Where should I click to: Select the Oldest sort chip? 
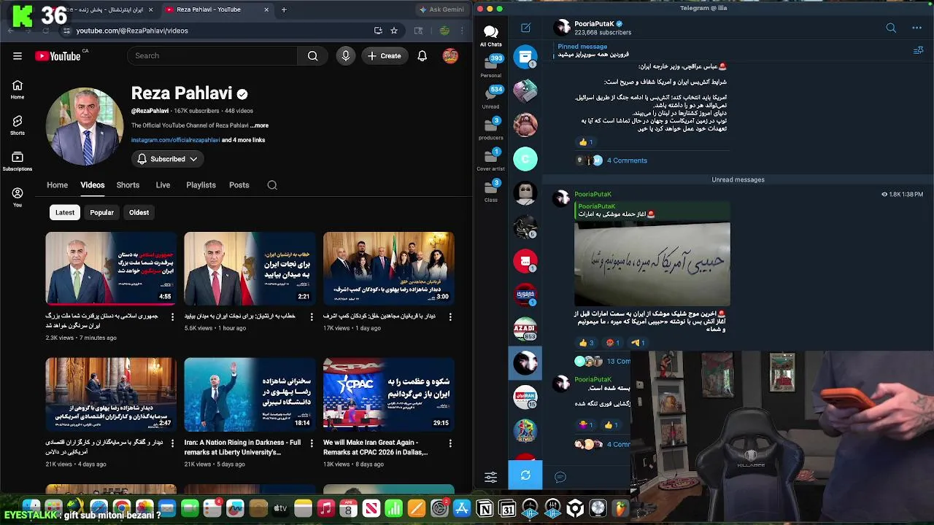139,212
